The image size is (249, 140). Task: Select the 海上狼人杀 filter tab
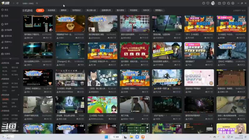coord(91,10)
